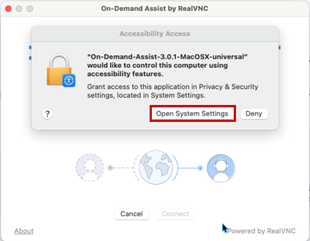Cancel the On-Demand Assist session
The image size is (310, 241).
(132, 214)
